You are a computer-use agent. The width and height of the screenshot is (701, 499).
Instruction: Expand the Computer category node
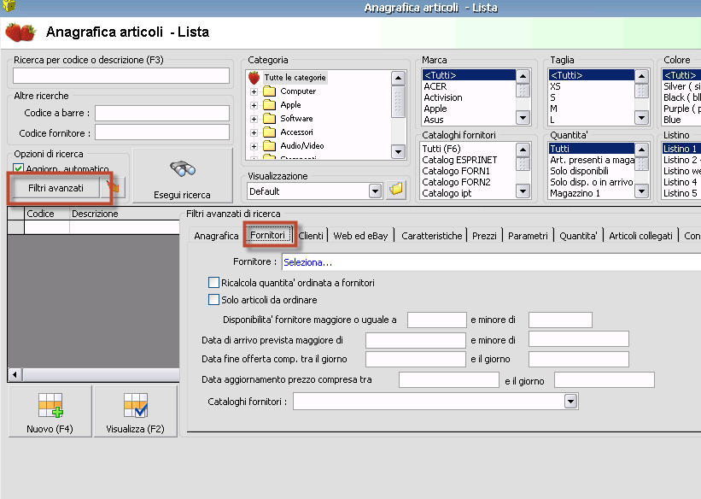[x=254, y=91]
